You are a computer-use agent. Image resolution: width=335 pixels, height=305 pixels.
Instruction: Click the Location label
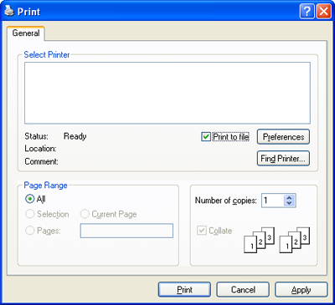(x=40, y=149)
